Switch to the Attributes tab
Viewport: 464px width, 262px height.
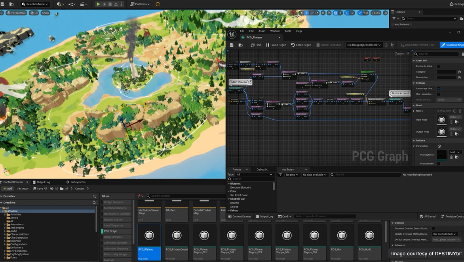pyautogui.click(x=288, y=170)
